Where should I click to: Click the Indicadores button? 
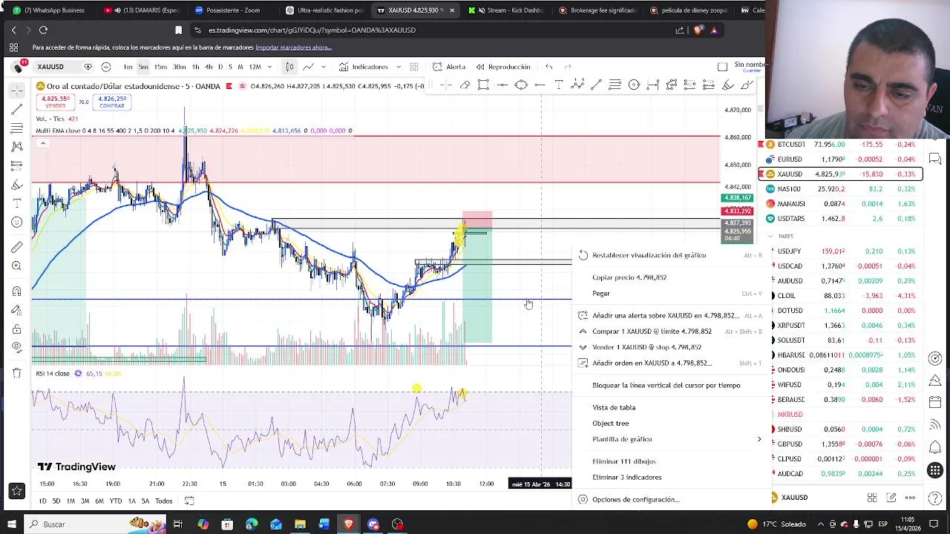[x=363, y=67]
